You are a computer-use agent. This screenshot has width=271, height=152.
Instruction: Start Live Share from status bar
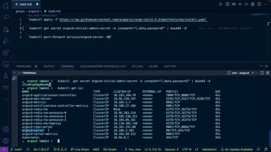80,149
